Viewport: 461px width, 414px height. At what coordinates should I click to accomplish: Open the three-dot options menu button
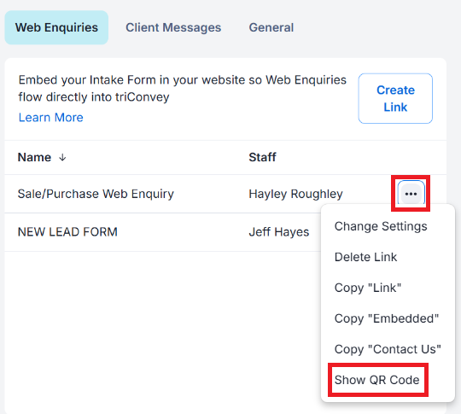tap(411, 194)
